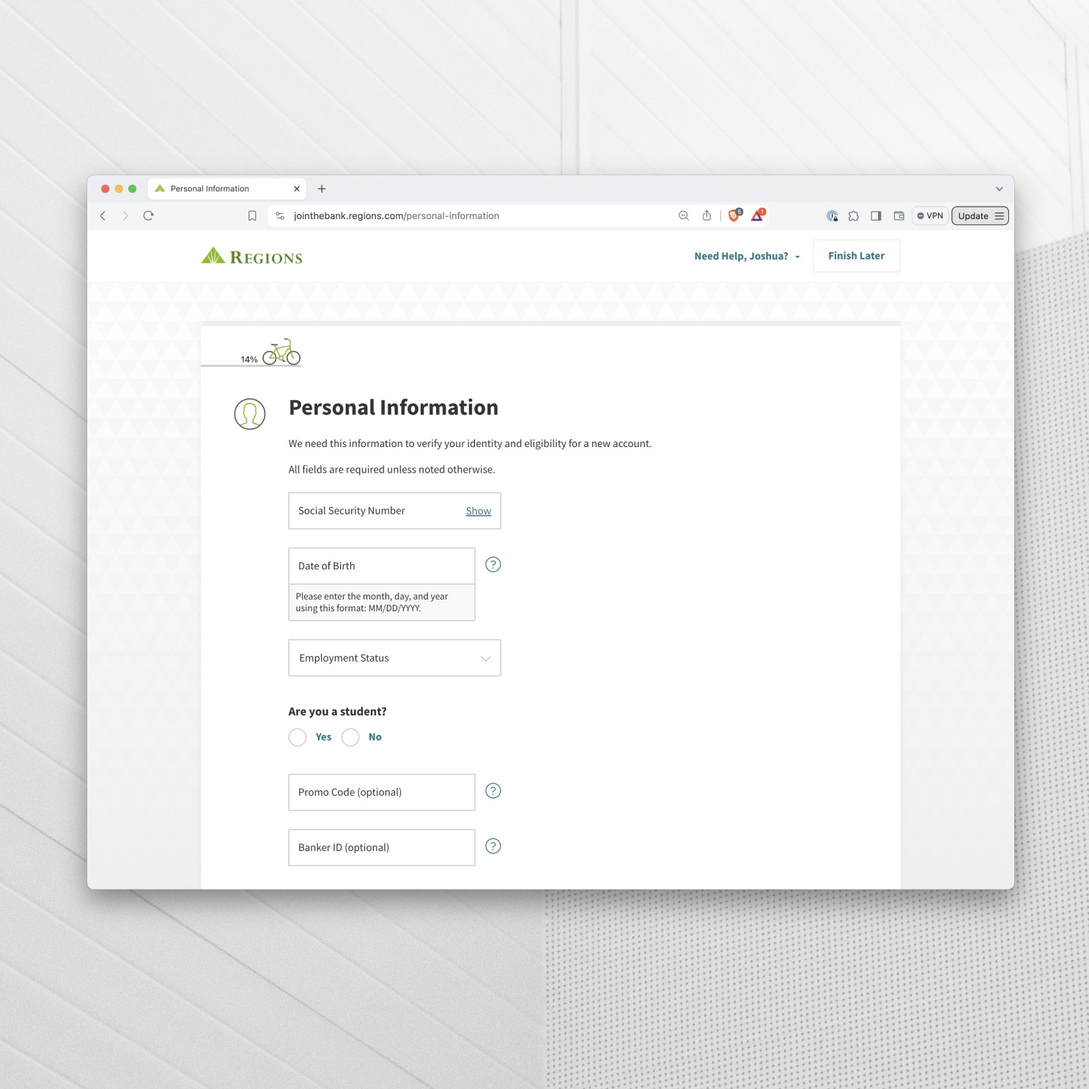Open site controls in the address bar

click(x=280, y=215)
